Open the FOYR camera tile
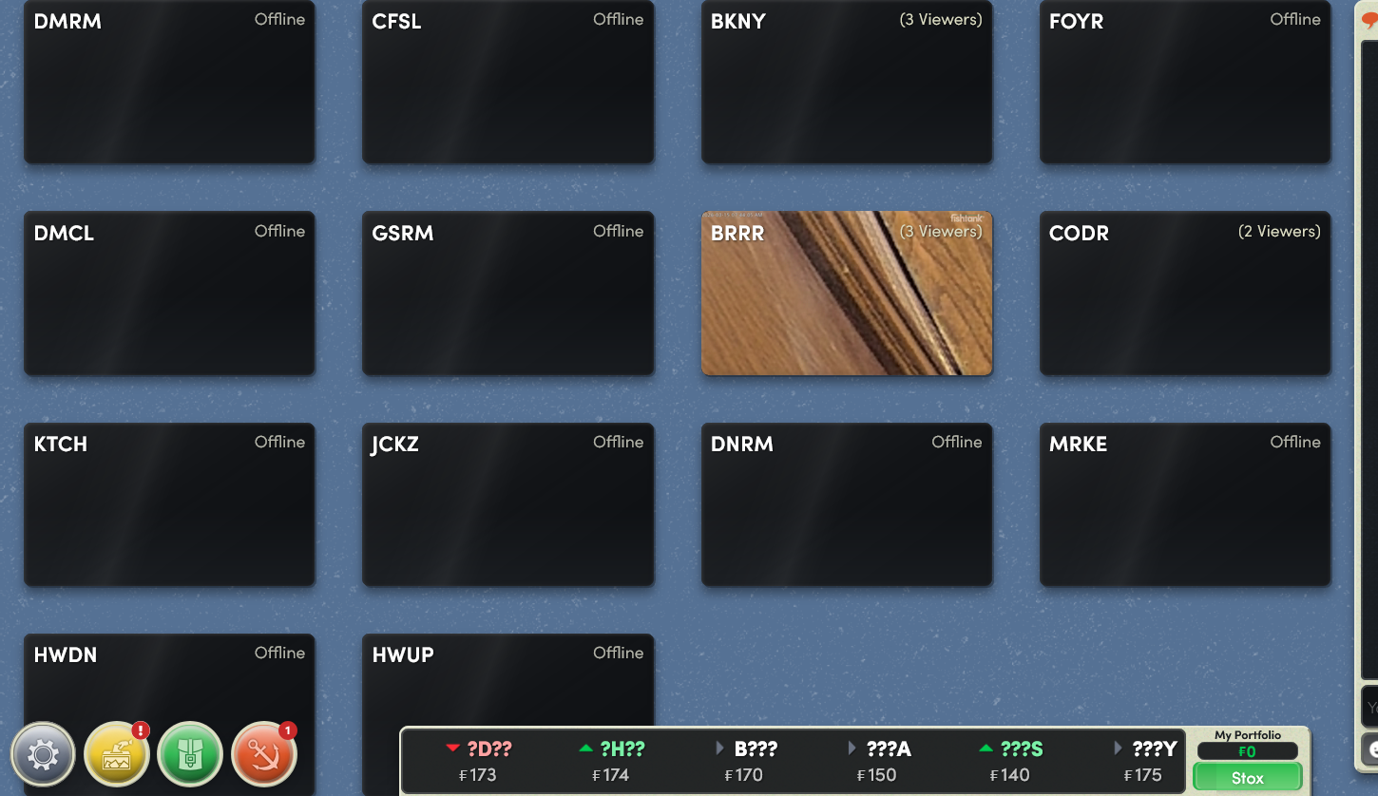Image resolution: width=1378 pixels, height=796 pixels. (1185, 82)
